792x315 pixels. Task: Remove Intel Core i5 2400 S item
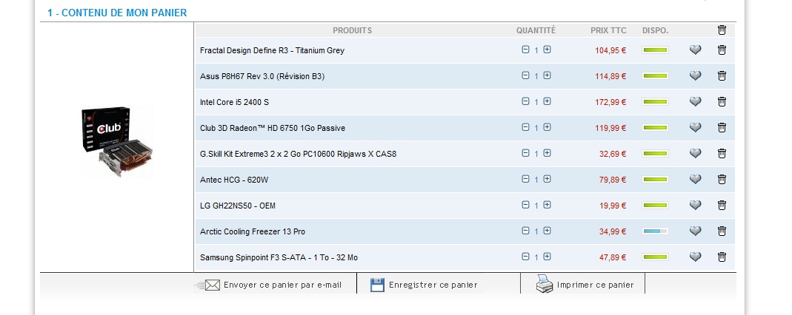(722, 102)
